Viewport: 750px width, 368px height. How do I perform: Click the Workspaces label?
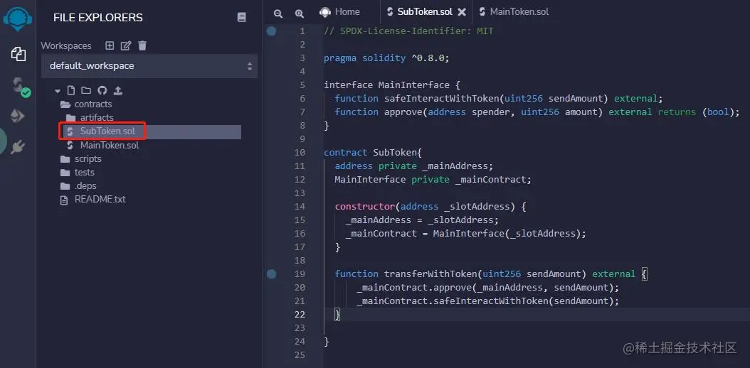(66, 45)
